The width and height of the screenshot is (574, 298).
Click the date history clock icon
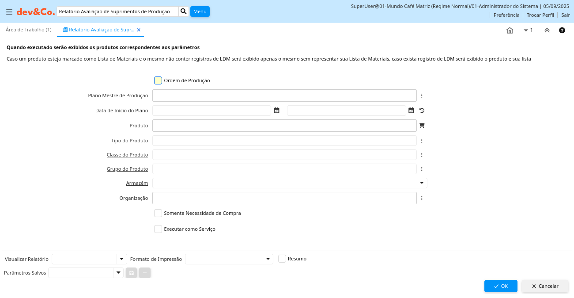click(x=422, y=111)
